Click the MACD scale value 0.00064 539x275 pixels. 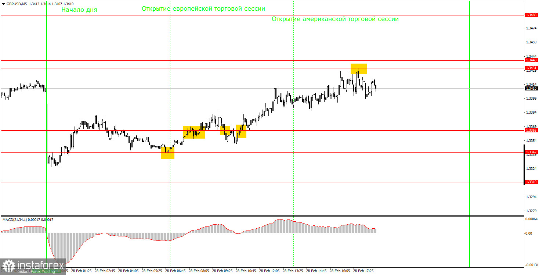[x=532, y=219]
